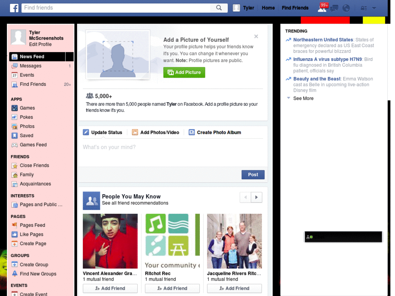Open privacy shortcuts lock icon

pos(363,8)
